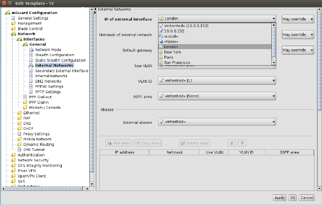
Task: Open the NAT folder node
Action: click(26, 118)
